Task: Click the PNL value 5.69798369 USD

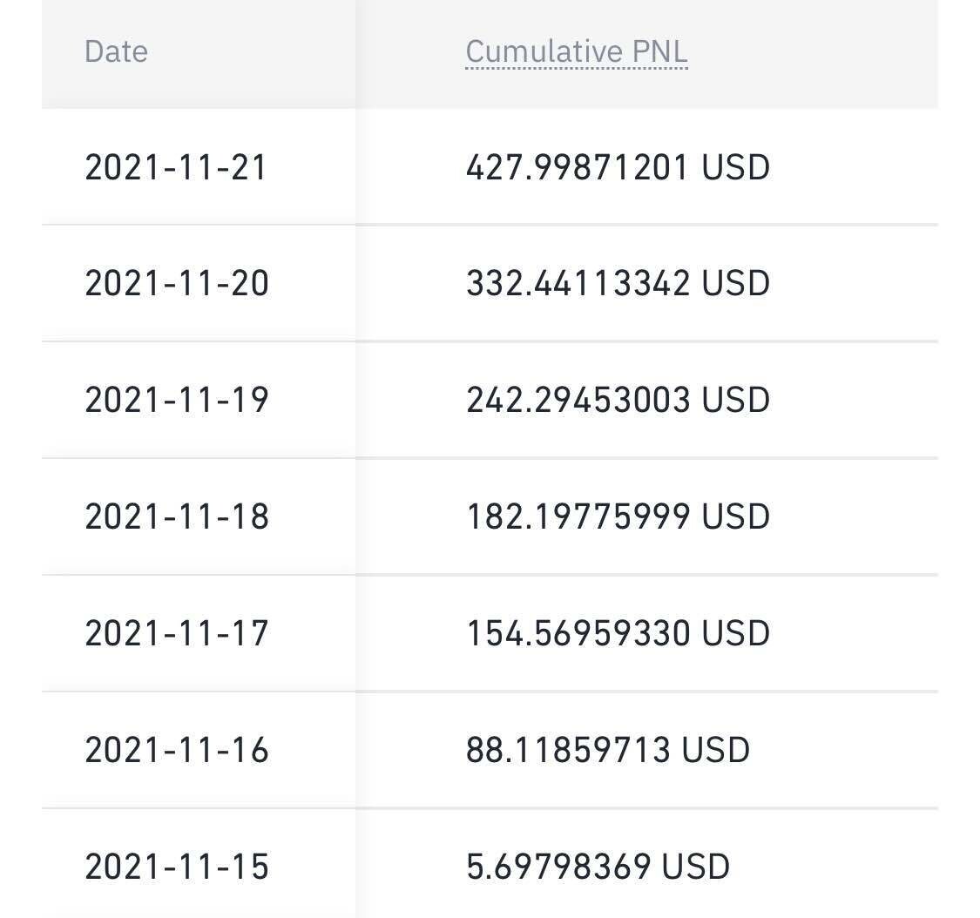Action: click(597, 866)
